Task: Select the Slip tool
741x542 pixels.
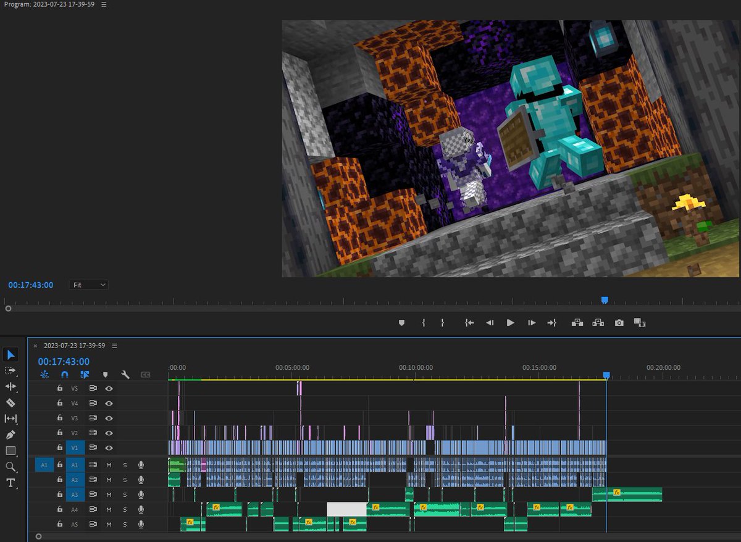Action: (10, 419)
